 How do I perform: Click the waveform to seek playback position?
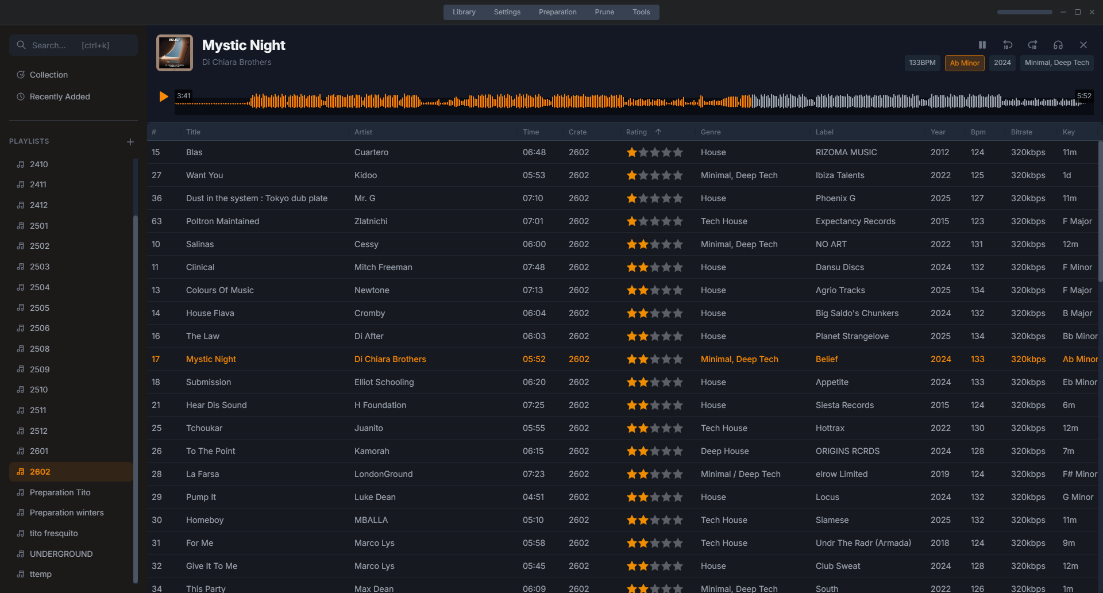point(632,101)
